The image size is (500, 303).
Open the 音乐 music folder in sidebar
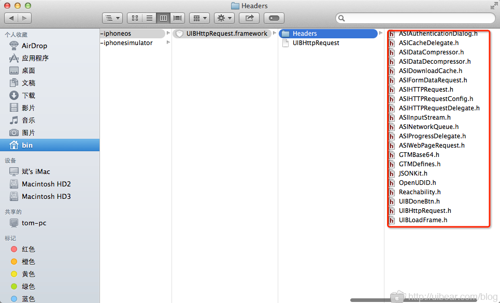pyautogui.click(x=28, y=120)
